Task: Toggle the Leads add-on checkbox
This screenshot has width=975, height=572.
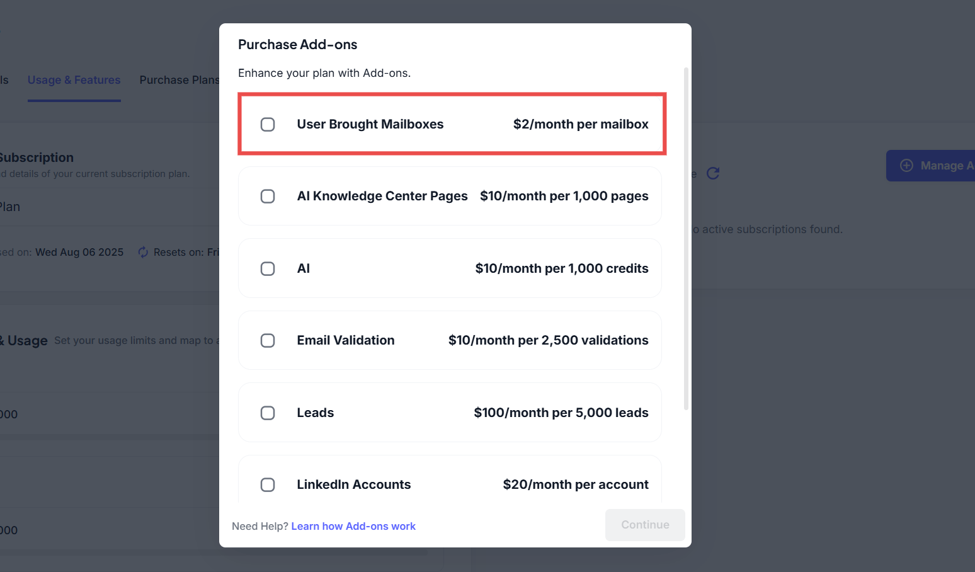Action: coord(268,413)
